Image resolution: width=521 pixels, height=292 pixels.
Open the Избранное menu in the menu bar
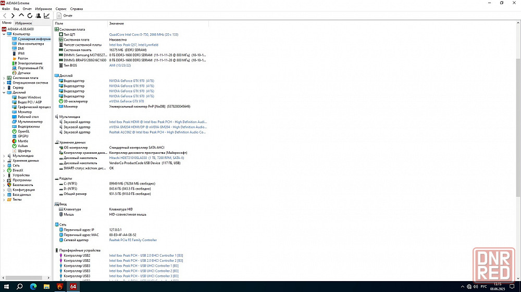click(x=44, y=9)
